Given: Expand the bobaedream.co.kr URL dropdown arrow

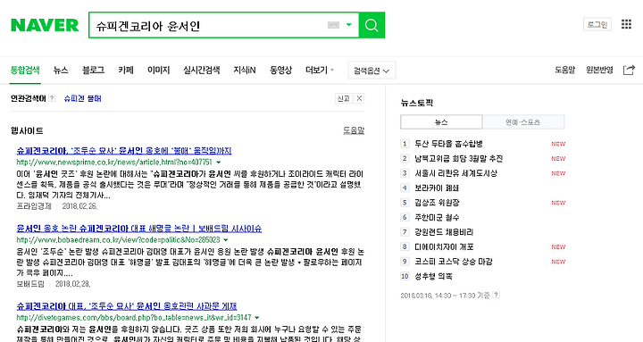Looking at the screenshot, I should pos(226,240).
